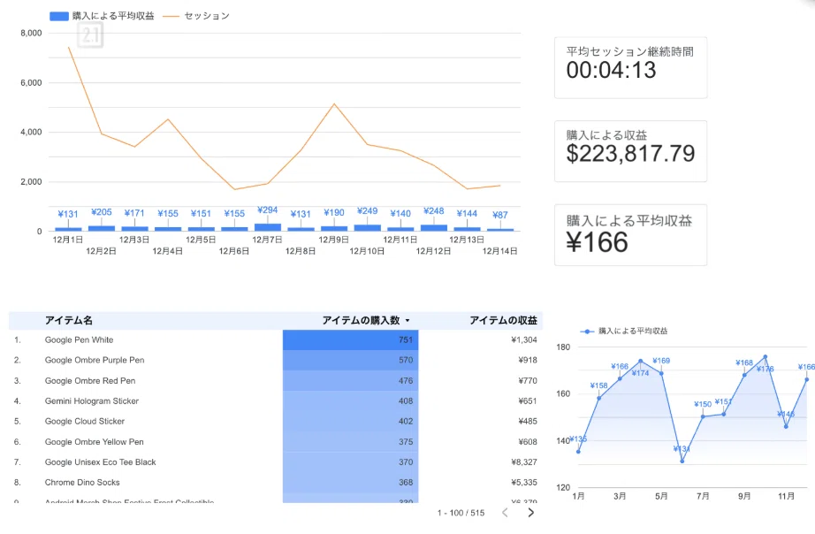The height and width of the screenshot is (534, 815).
Task: Click the ¥158 data point label
Action: click(x=598, y=385)
